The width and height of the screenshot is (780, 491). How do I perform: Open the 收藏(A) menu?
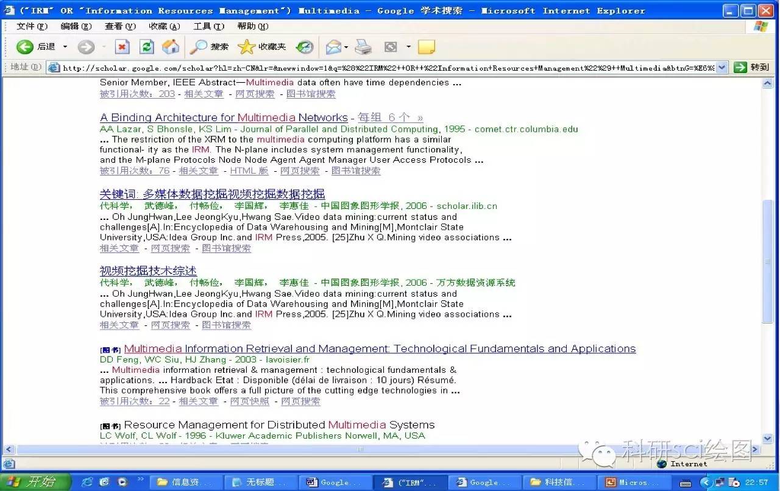coord(165,26)
